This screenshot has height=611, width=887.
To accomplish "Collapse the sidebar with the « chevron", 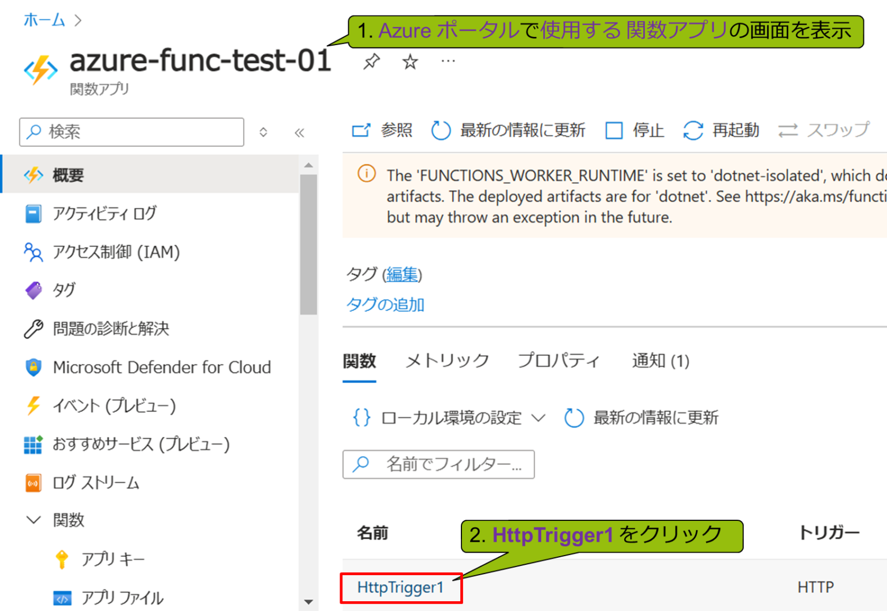I will [x=300, y=132].
